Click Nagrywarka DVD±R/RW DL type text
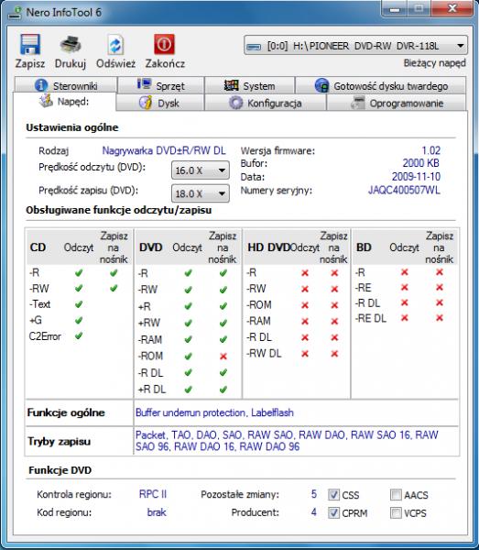479x550 pixels. click(x=164, y=150)
